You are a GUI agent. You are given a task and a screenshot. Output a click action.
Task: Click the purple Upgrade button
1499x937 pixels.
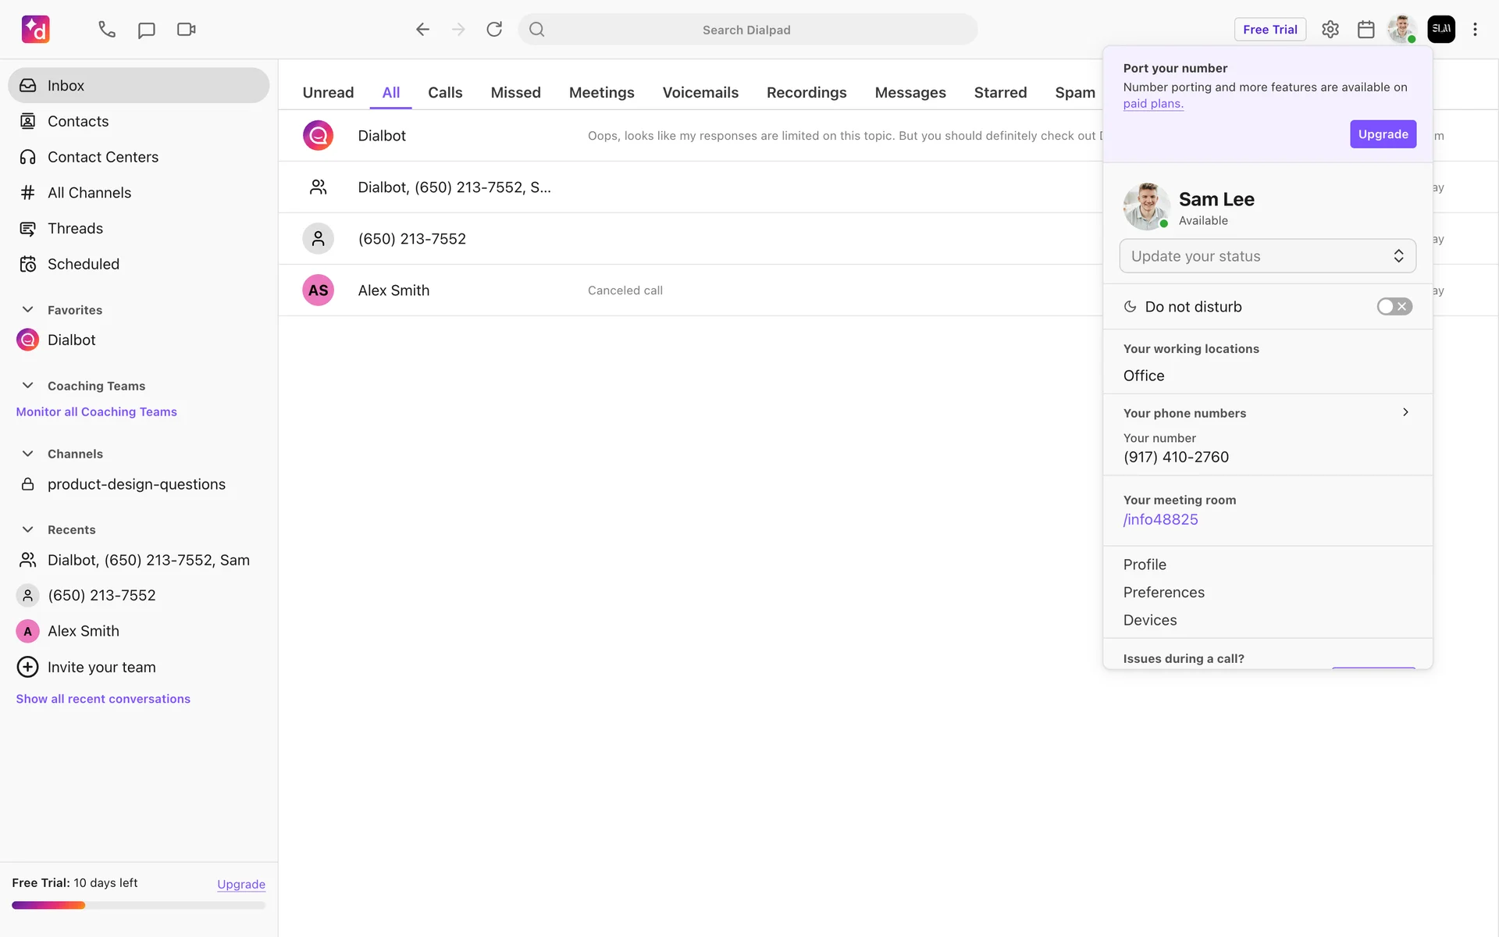click(1383, 134)
